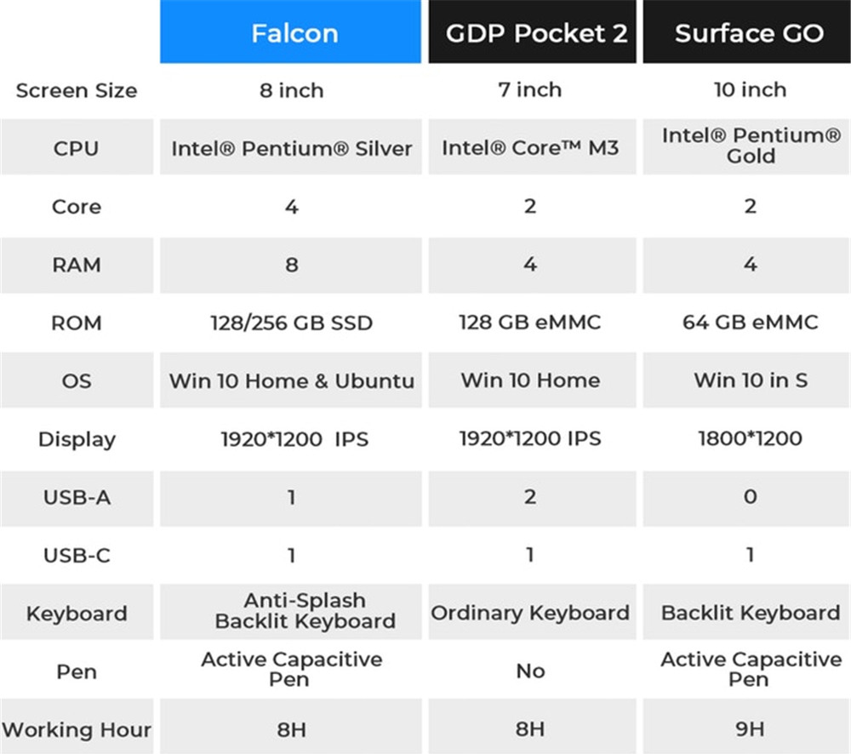Select the Win 10 in S cell

click(750, 380)
